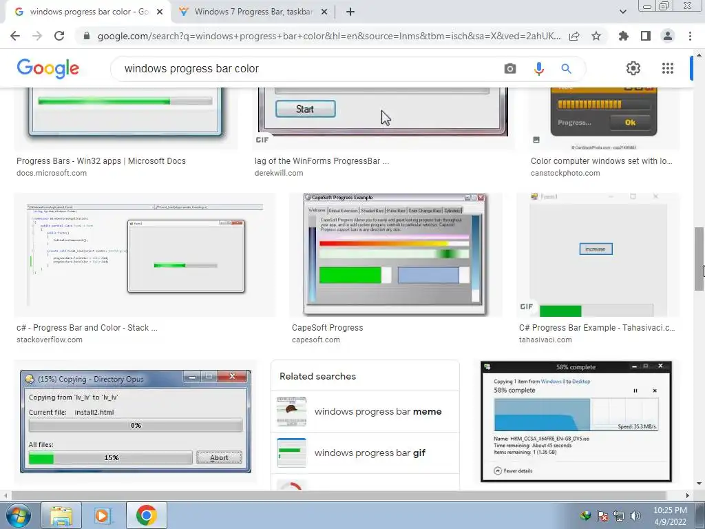Viewport: 705px width, 529px height.
Task: Go back to the previous page
Action: [15, 36]
